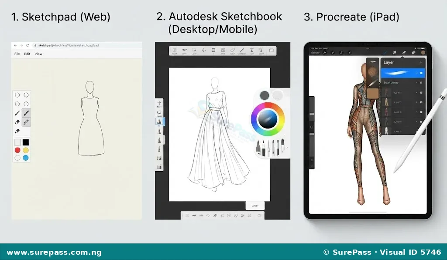Open the File menu in Sketchpad
Viewport: 447px width, 260px height.
[x=17, y=54]
